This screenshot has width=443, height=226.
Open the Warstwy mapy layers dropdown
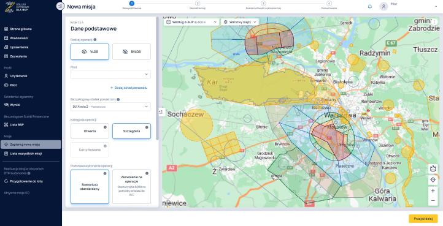coord(240,22)
